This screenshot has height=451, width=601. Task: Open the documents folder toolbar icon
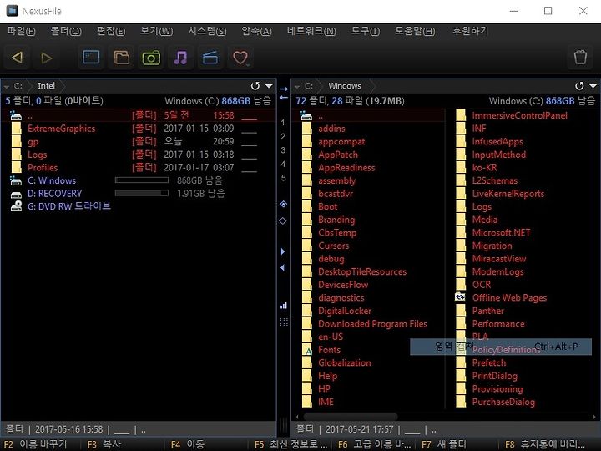[x=122, y=58]
